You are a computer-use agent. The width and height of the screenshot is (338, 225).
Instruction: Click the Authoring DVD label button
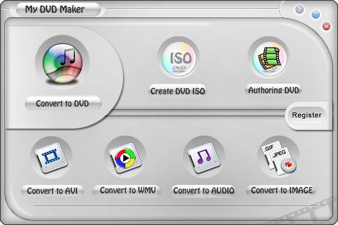tap(274, 90)
